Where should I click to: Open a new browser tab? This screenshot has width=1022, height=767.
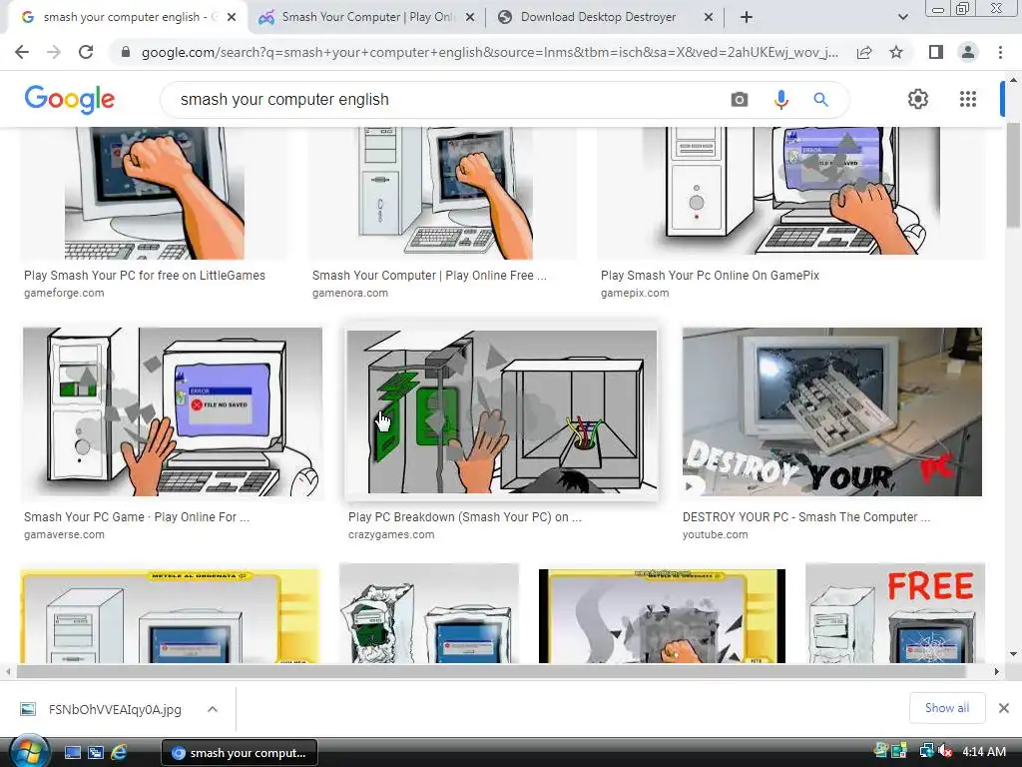pos(747,17)
